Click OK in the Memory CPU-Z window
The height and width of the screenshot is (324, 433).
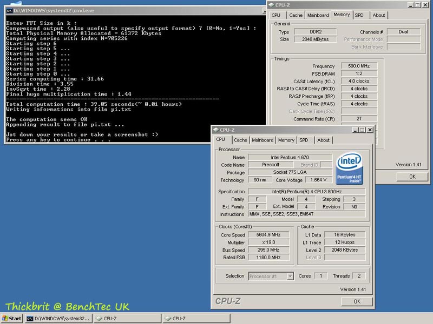[x=412, y=177]
